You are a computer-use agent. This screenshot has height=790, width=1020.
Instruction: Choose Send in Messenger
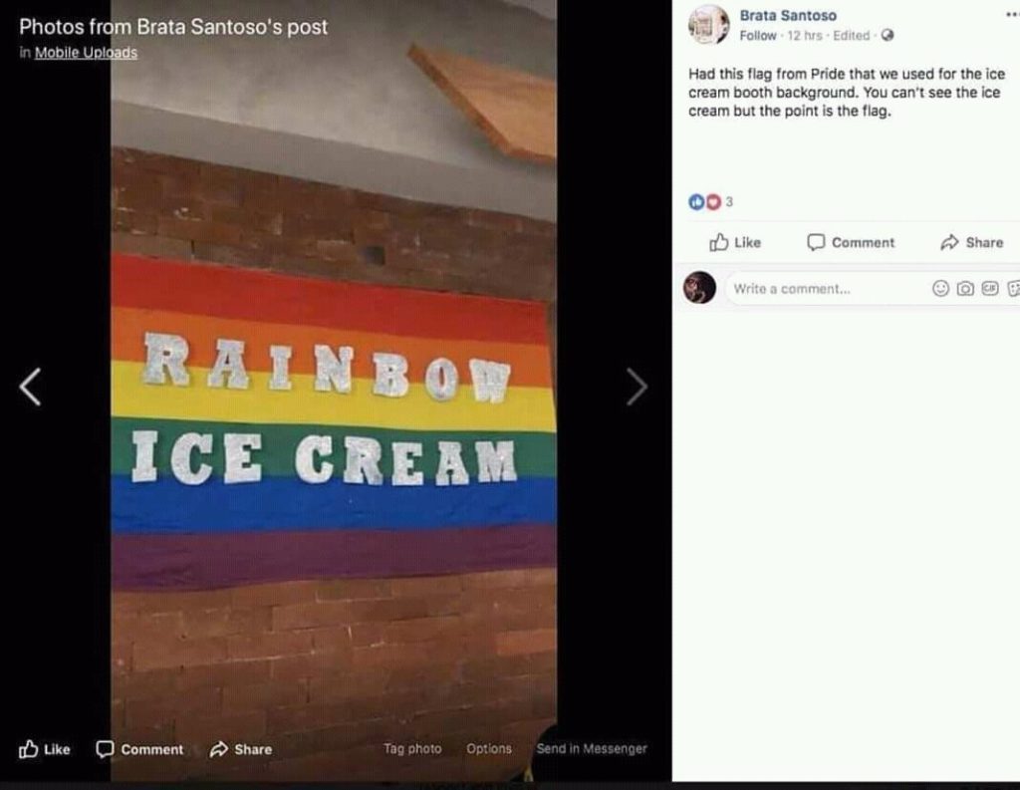592,748
